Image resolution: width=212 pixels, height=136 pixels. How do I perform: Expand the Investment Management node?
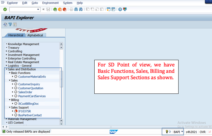(x=6, y=55)
